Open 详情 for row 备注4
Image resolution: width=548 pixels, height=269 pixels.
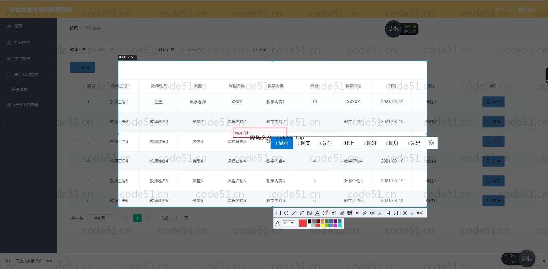[493, 161]
